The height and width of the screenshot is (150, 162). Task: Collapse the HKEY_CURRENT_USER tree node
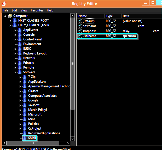pyautogui.click(x=11, y=25)
